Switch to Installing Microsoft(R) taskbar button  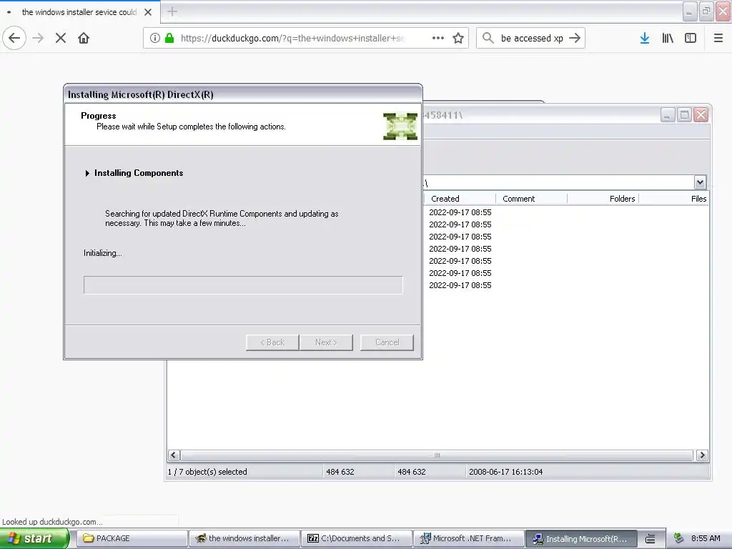pos(581,538)
